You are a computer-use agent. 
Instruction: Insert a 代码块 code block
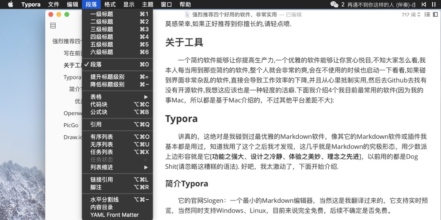tap(117, 104)
